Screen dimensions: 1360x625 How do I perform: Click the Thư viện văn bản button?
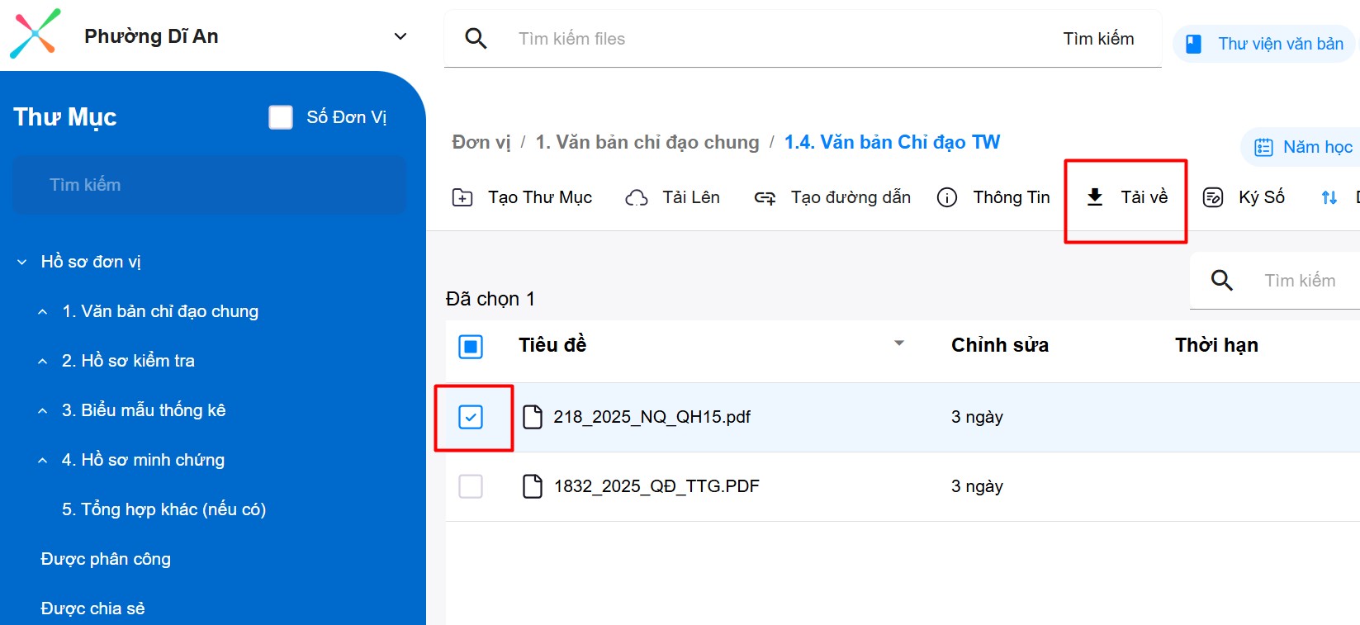(x=1265, y=44)
